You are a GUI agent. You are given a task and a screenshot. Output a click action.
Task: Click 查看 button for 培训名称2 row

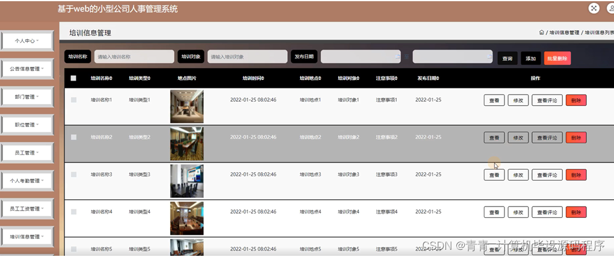pyautogui.click(x=494, y=137)
